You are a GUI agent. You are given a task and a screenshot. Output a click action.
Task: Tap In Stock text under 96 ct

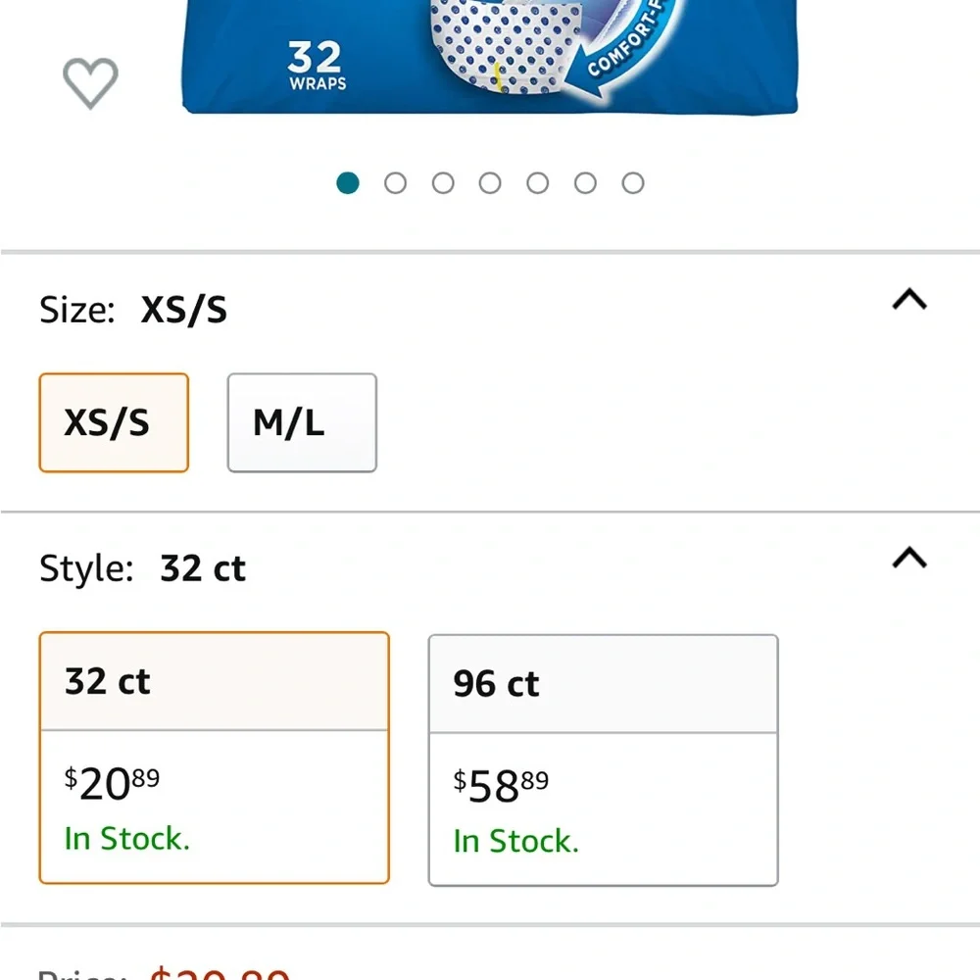click(516, 841)
